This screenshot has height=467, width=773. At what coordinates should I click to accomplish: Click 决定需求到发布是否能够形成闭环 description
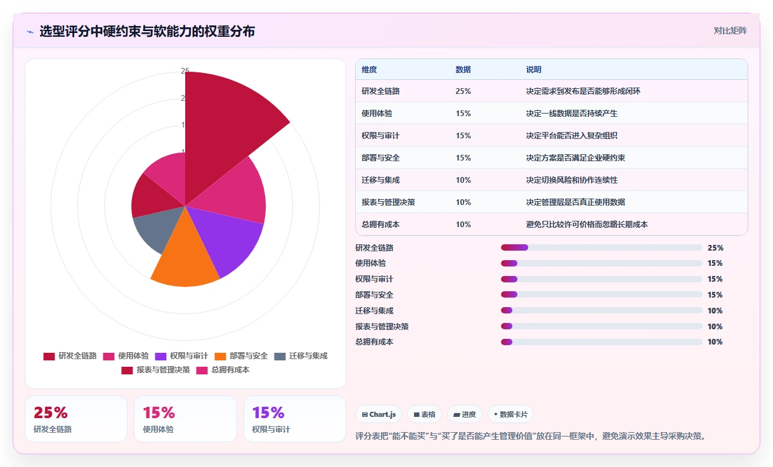click(x=583, y=91)
